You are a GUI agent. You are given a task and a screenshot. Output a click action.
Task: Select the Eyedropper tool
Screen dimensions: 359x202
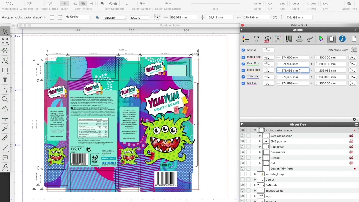pyautogui.click(x=5, y=129)
